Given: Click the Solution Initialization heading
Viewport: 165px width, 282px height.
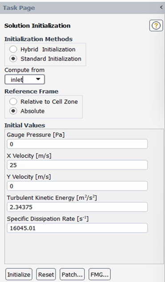Looking at the screenshot, I should coord(37,26).
